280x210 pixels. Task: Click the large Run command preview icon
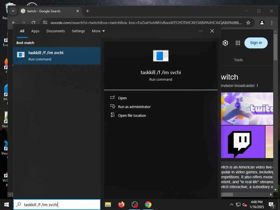161,56
